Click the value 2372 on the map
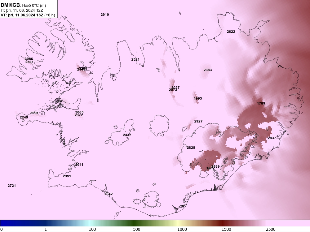The width and height of the screenshot is (310, 232). coord(79,115)
